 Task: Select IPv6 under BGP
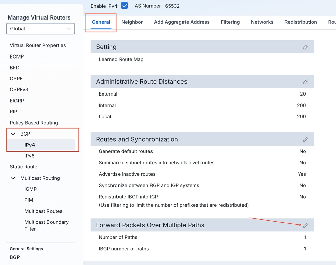point(29,156)
